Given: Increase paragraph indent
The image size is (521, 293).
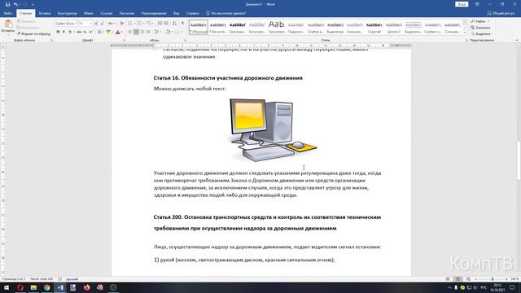Looking at the screenshot, I should pos(166,24).
